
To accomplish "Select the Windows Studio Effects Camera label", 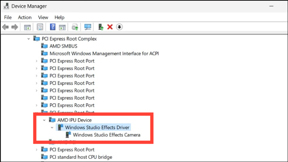I will coord(106,135).
